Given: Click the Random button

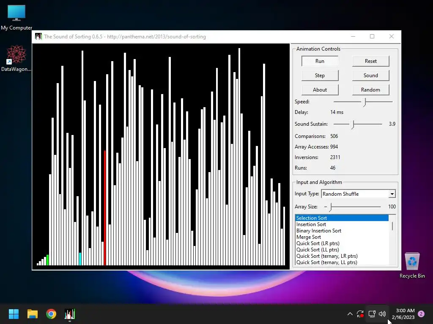Looking at the screenshot, I should [x=370, y=90].
